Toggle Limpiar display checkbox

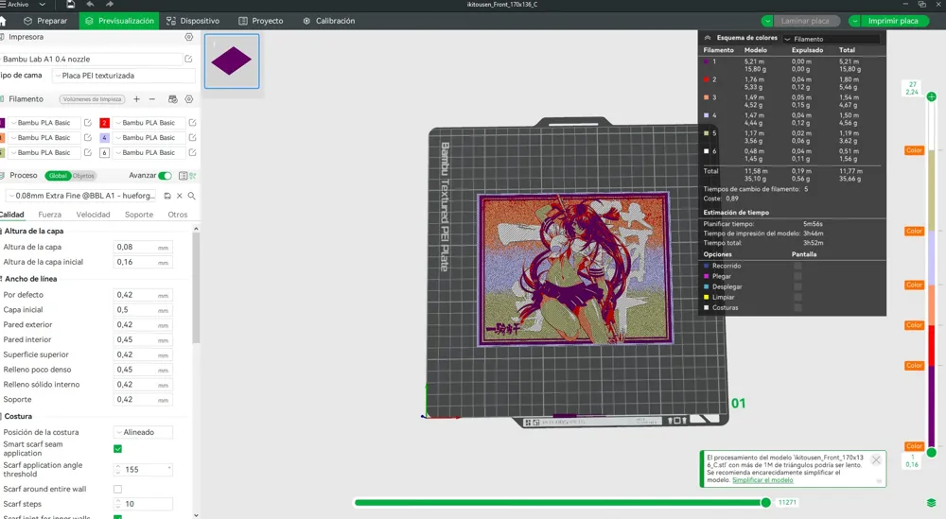tap(797, 297)
